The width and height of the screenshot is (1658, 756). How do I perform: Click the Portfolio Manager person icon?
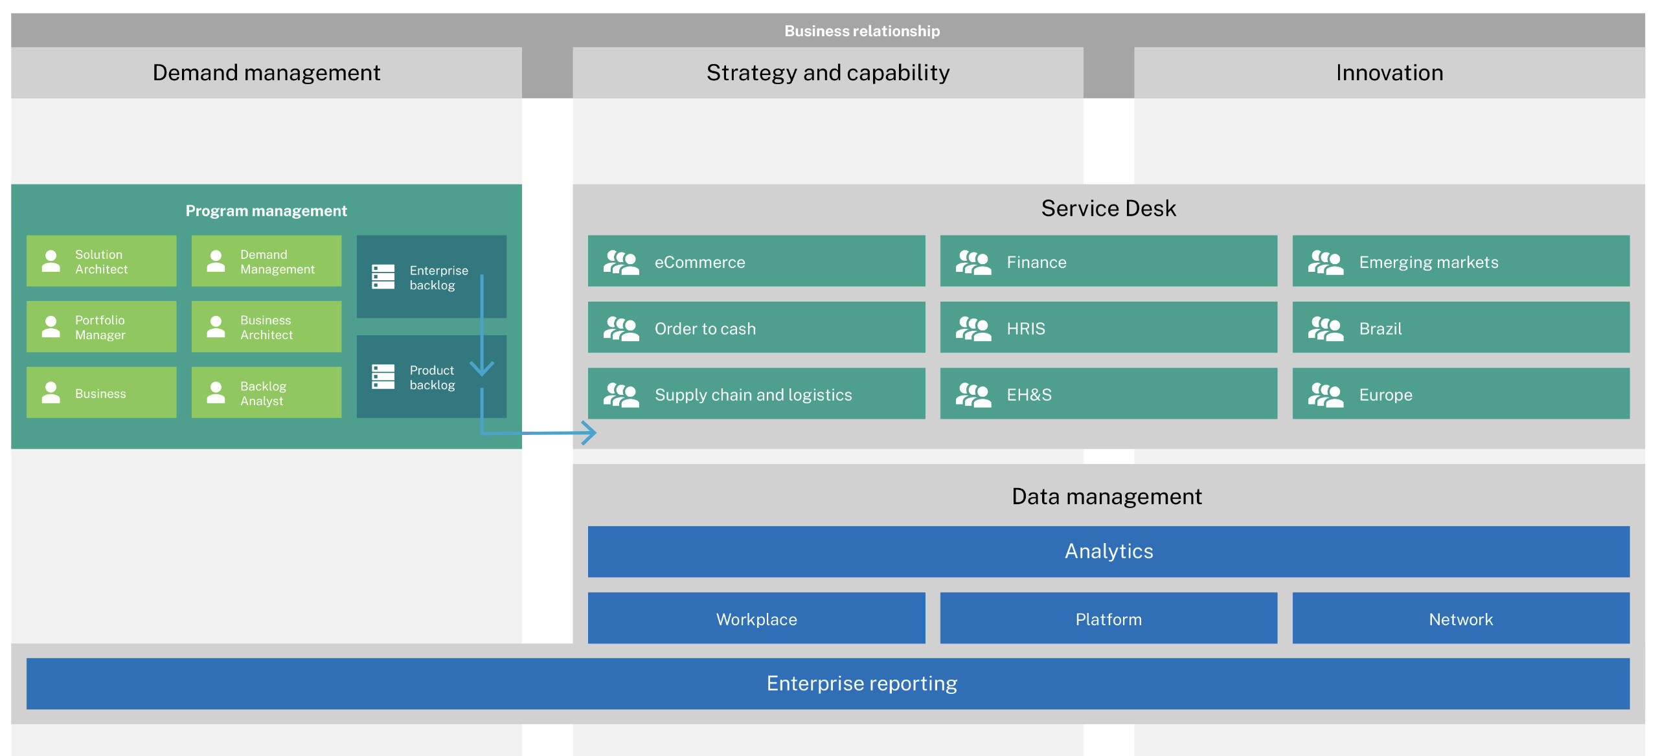click(x=51, y=326)
